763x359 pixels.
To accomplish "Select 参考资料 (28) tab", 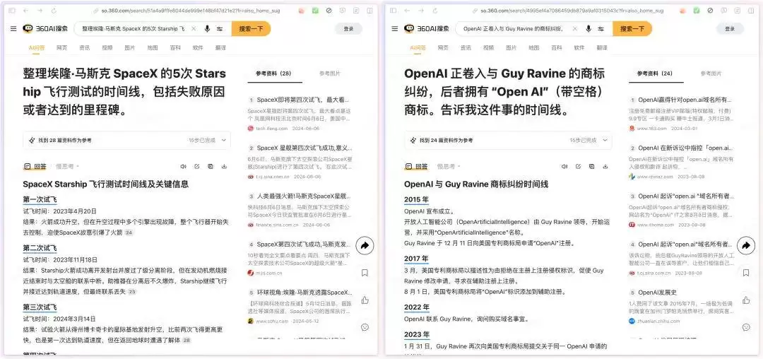I will point(273,73).
